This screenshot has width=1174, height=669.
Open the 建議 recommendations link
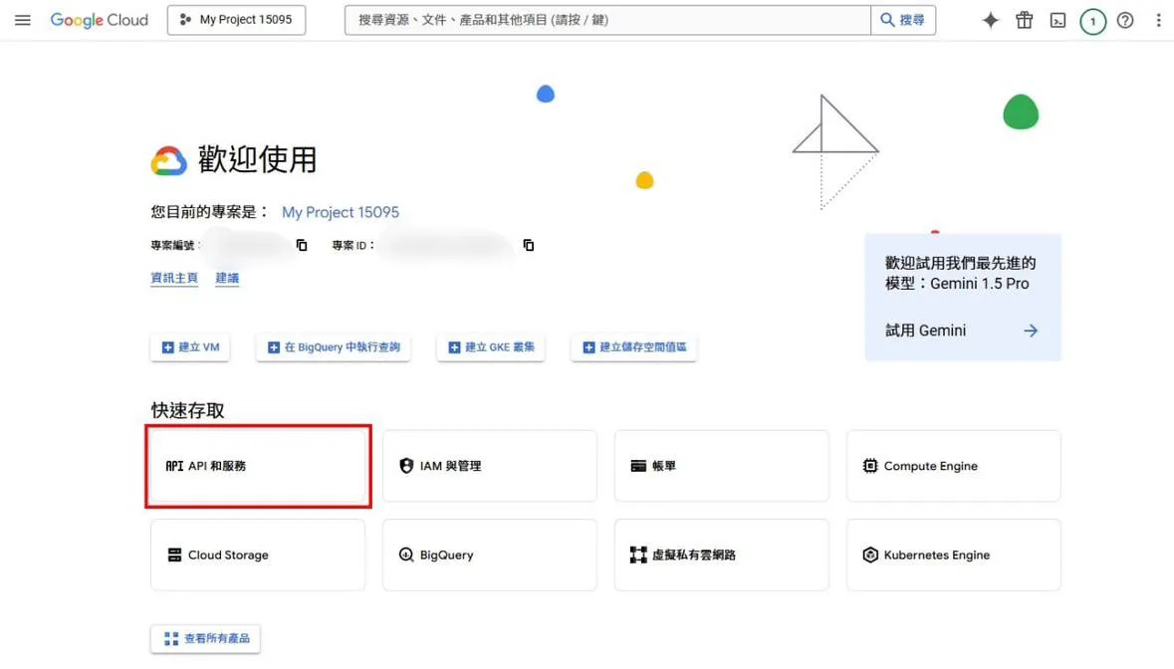pyautogui.click(x=227, y=279)
